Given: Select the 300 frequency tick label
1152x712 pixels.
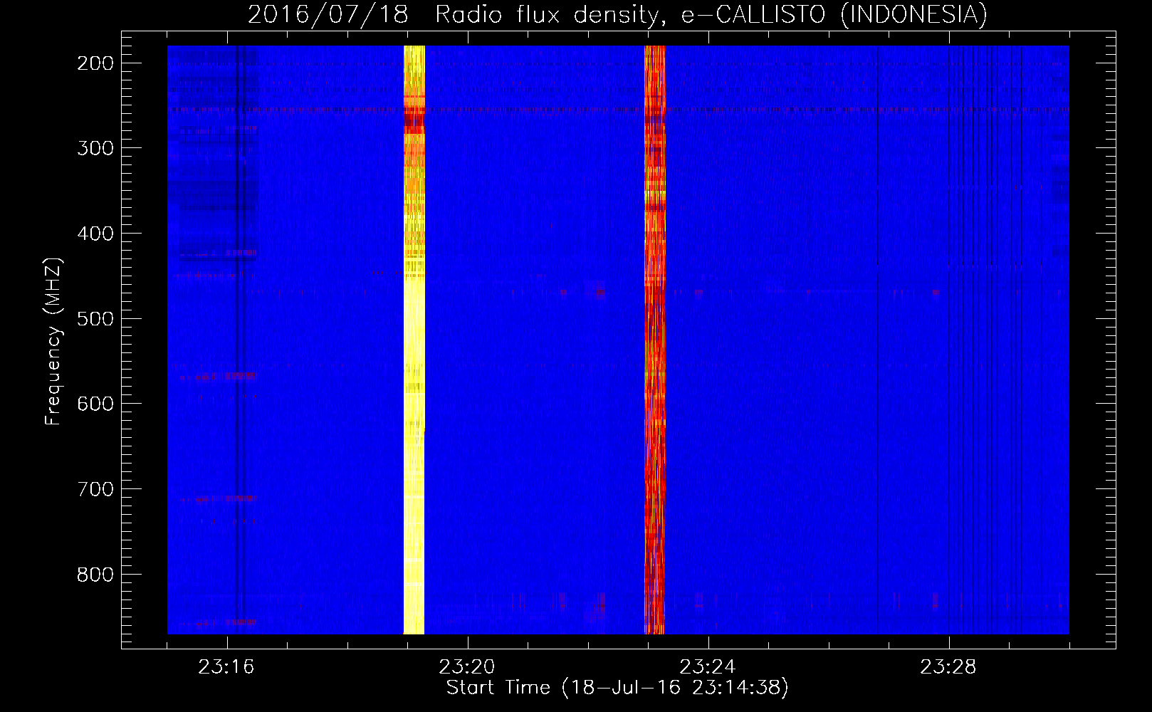Looking at the screenshot, I should 95,148.
